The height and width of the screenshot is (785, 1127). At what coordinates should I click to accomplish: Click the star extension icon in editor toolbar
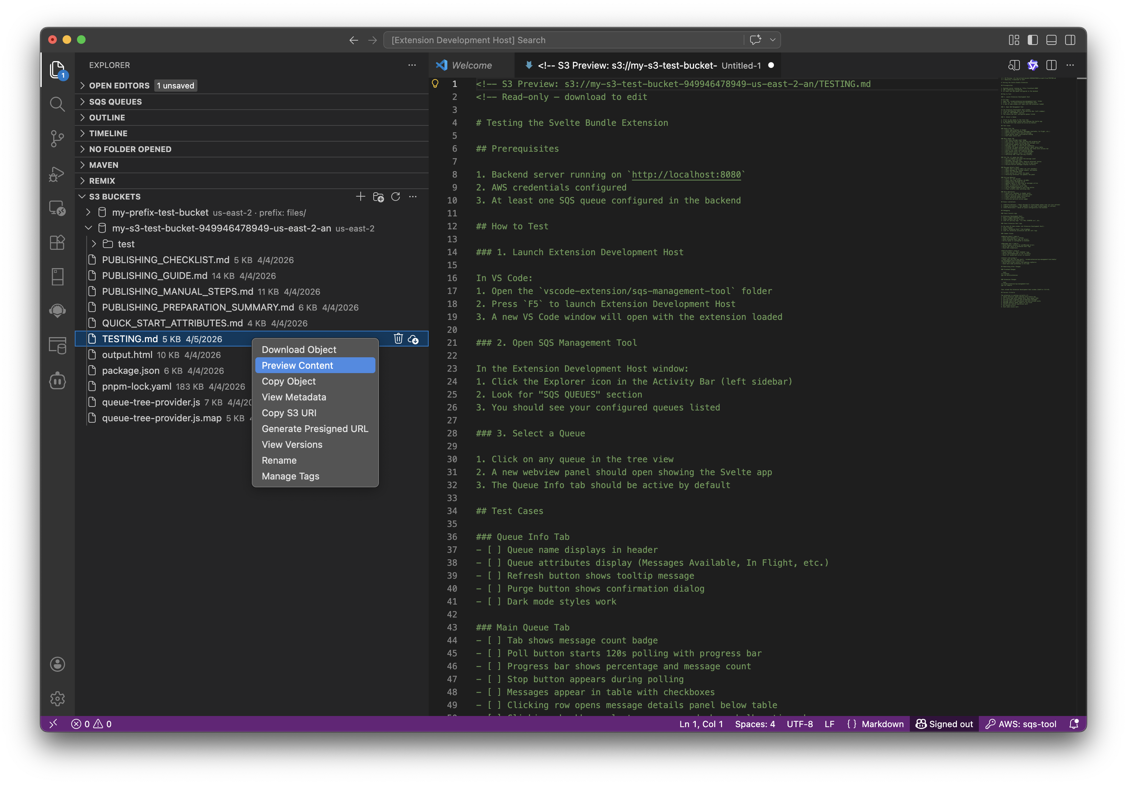point(1033,65)
